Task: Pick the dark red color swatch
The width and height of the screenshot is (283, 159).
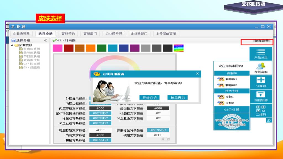Action: click(69, 48)
